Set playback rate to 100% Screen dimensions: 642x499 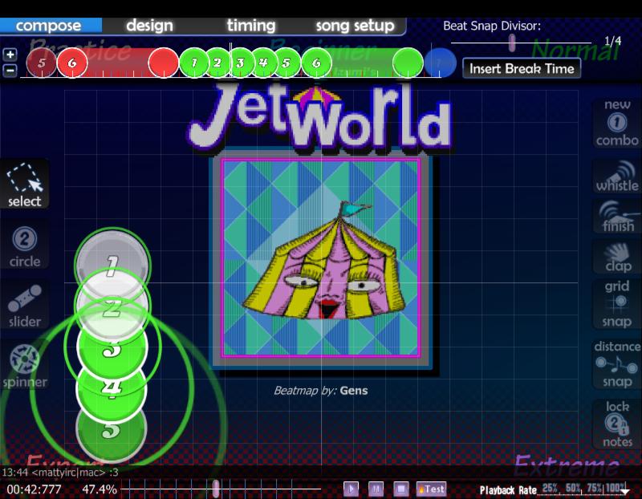click(x=616, y=488)
